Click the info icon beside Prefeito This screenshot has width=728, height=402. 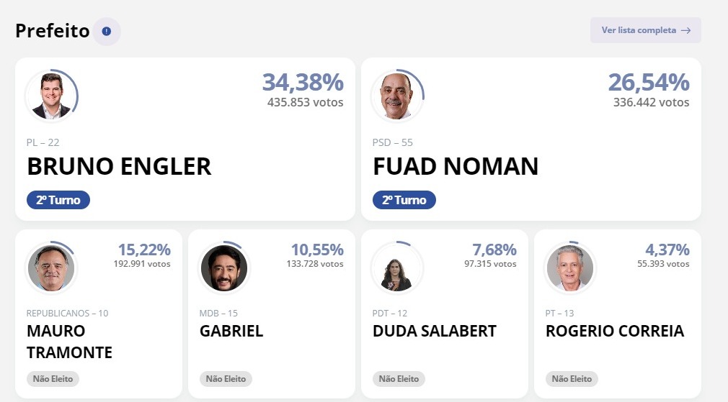coord(107,32)
